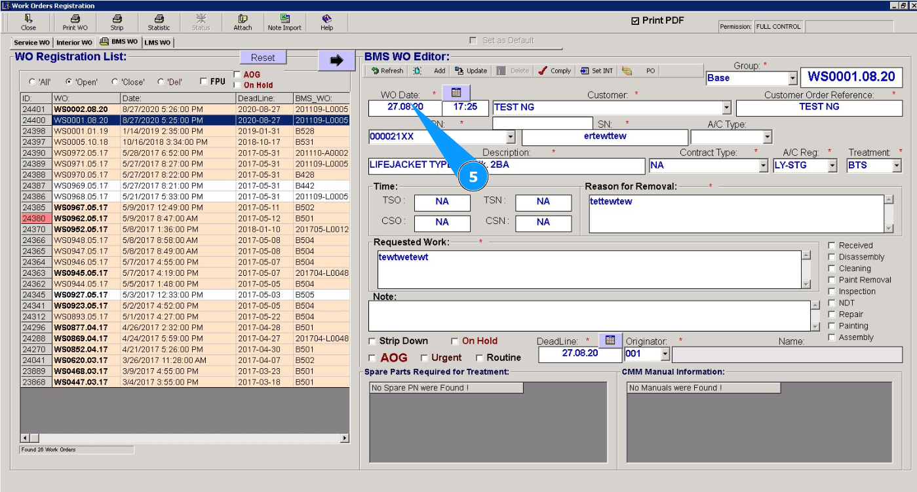The image size is (917, 492).
Task: Click the Help toolbar icon
Action: (326, 22)
